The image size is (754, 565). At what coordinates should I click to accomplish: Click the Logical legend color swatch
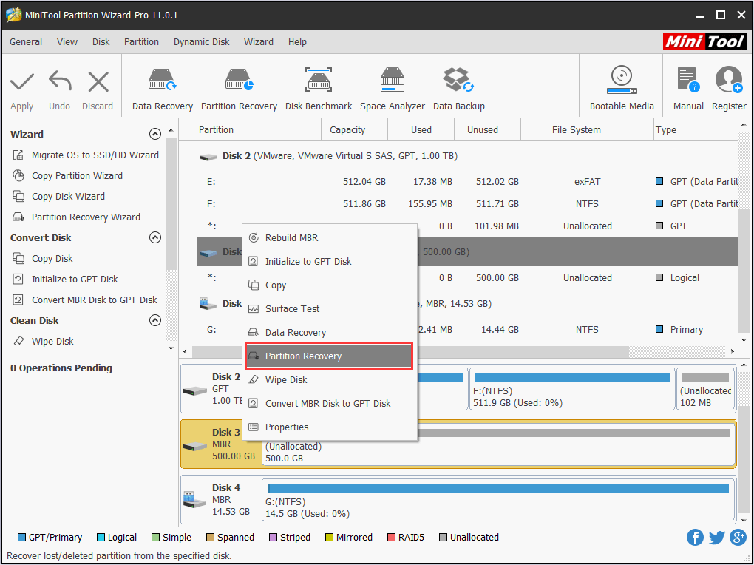coord(101,537)
